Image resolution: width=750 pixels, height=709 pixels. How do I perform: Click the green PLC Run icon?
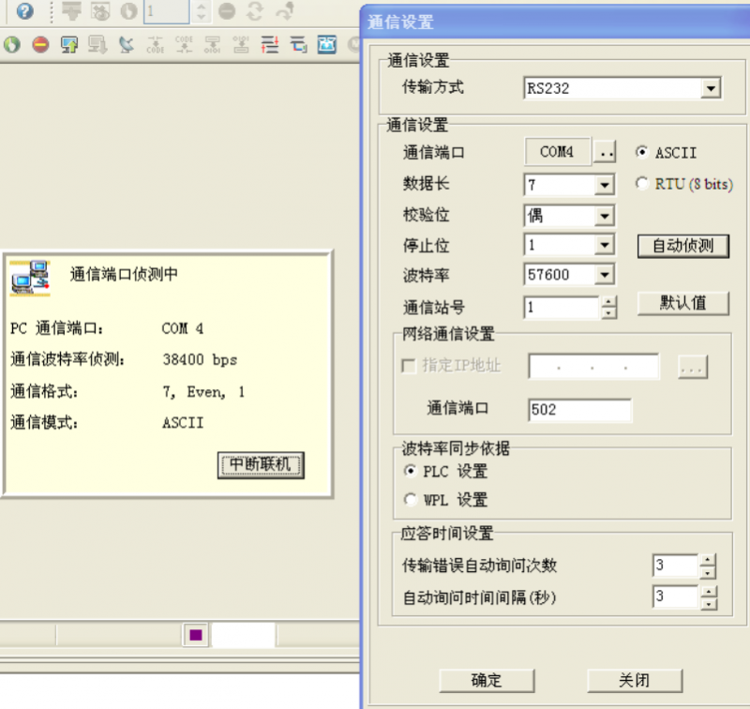[x=12, y=44]
